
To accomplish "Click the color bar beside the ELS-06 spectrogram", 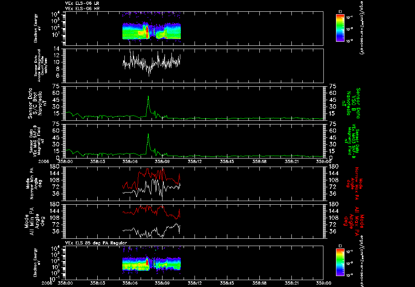I will [340, 28].
